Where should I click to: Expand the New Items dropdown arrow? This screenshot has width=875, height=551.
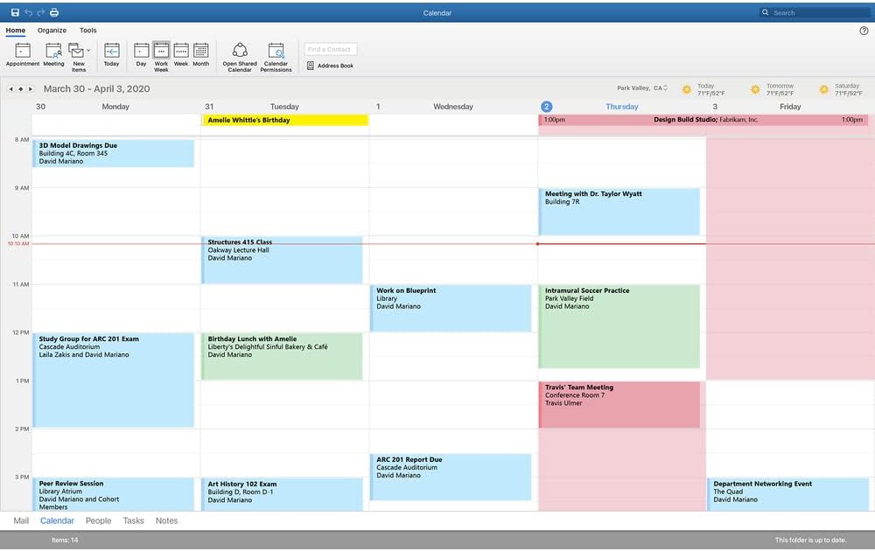(x=88, y=51)
